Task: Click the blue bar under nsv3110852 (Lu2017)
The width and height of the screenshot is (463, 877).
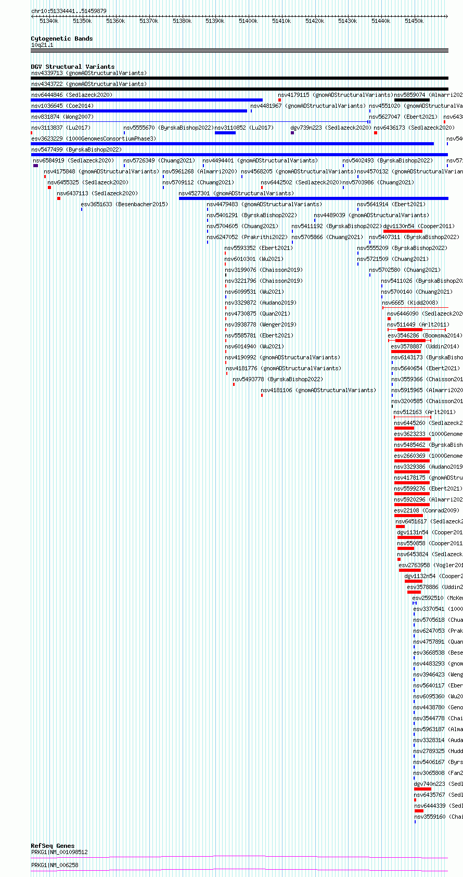Action: pyautogui.click(x=225, y=133)
